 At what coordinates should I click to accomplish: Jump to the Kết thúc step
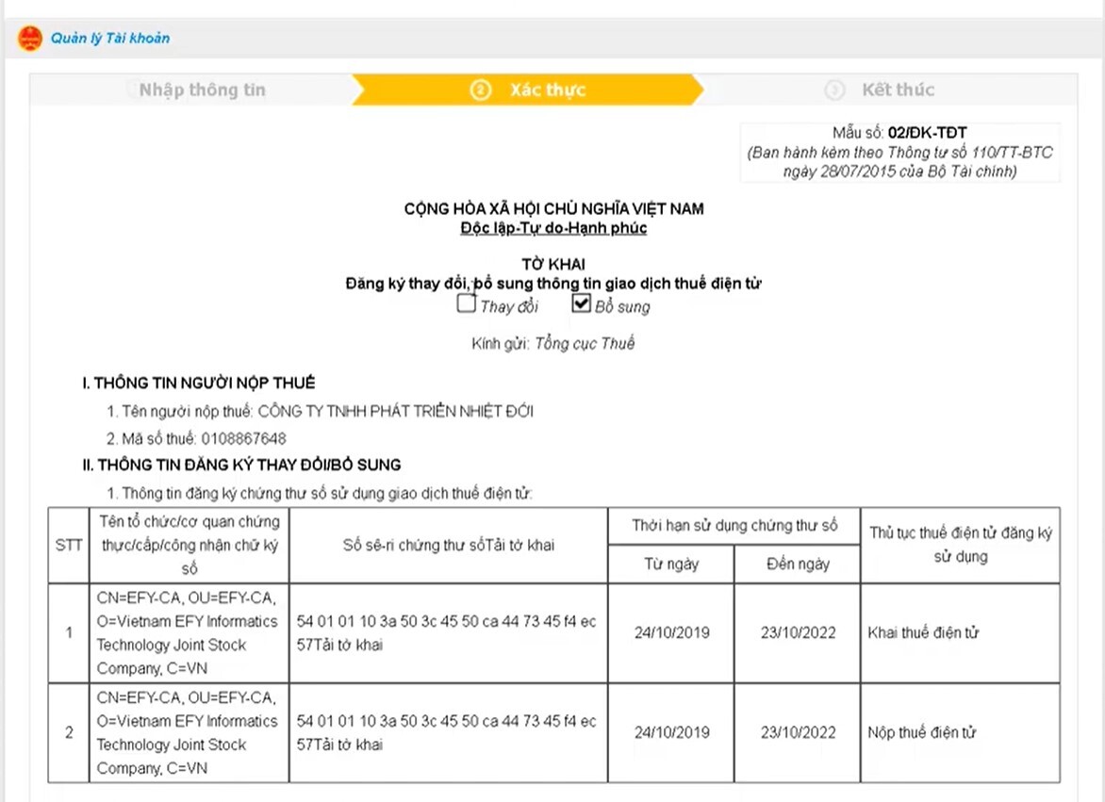click(x=898, y=90)
